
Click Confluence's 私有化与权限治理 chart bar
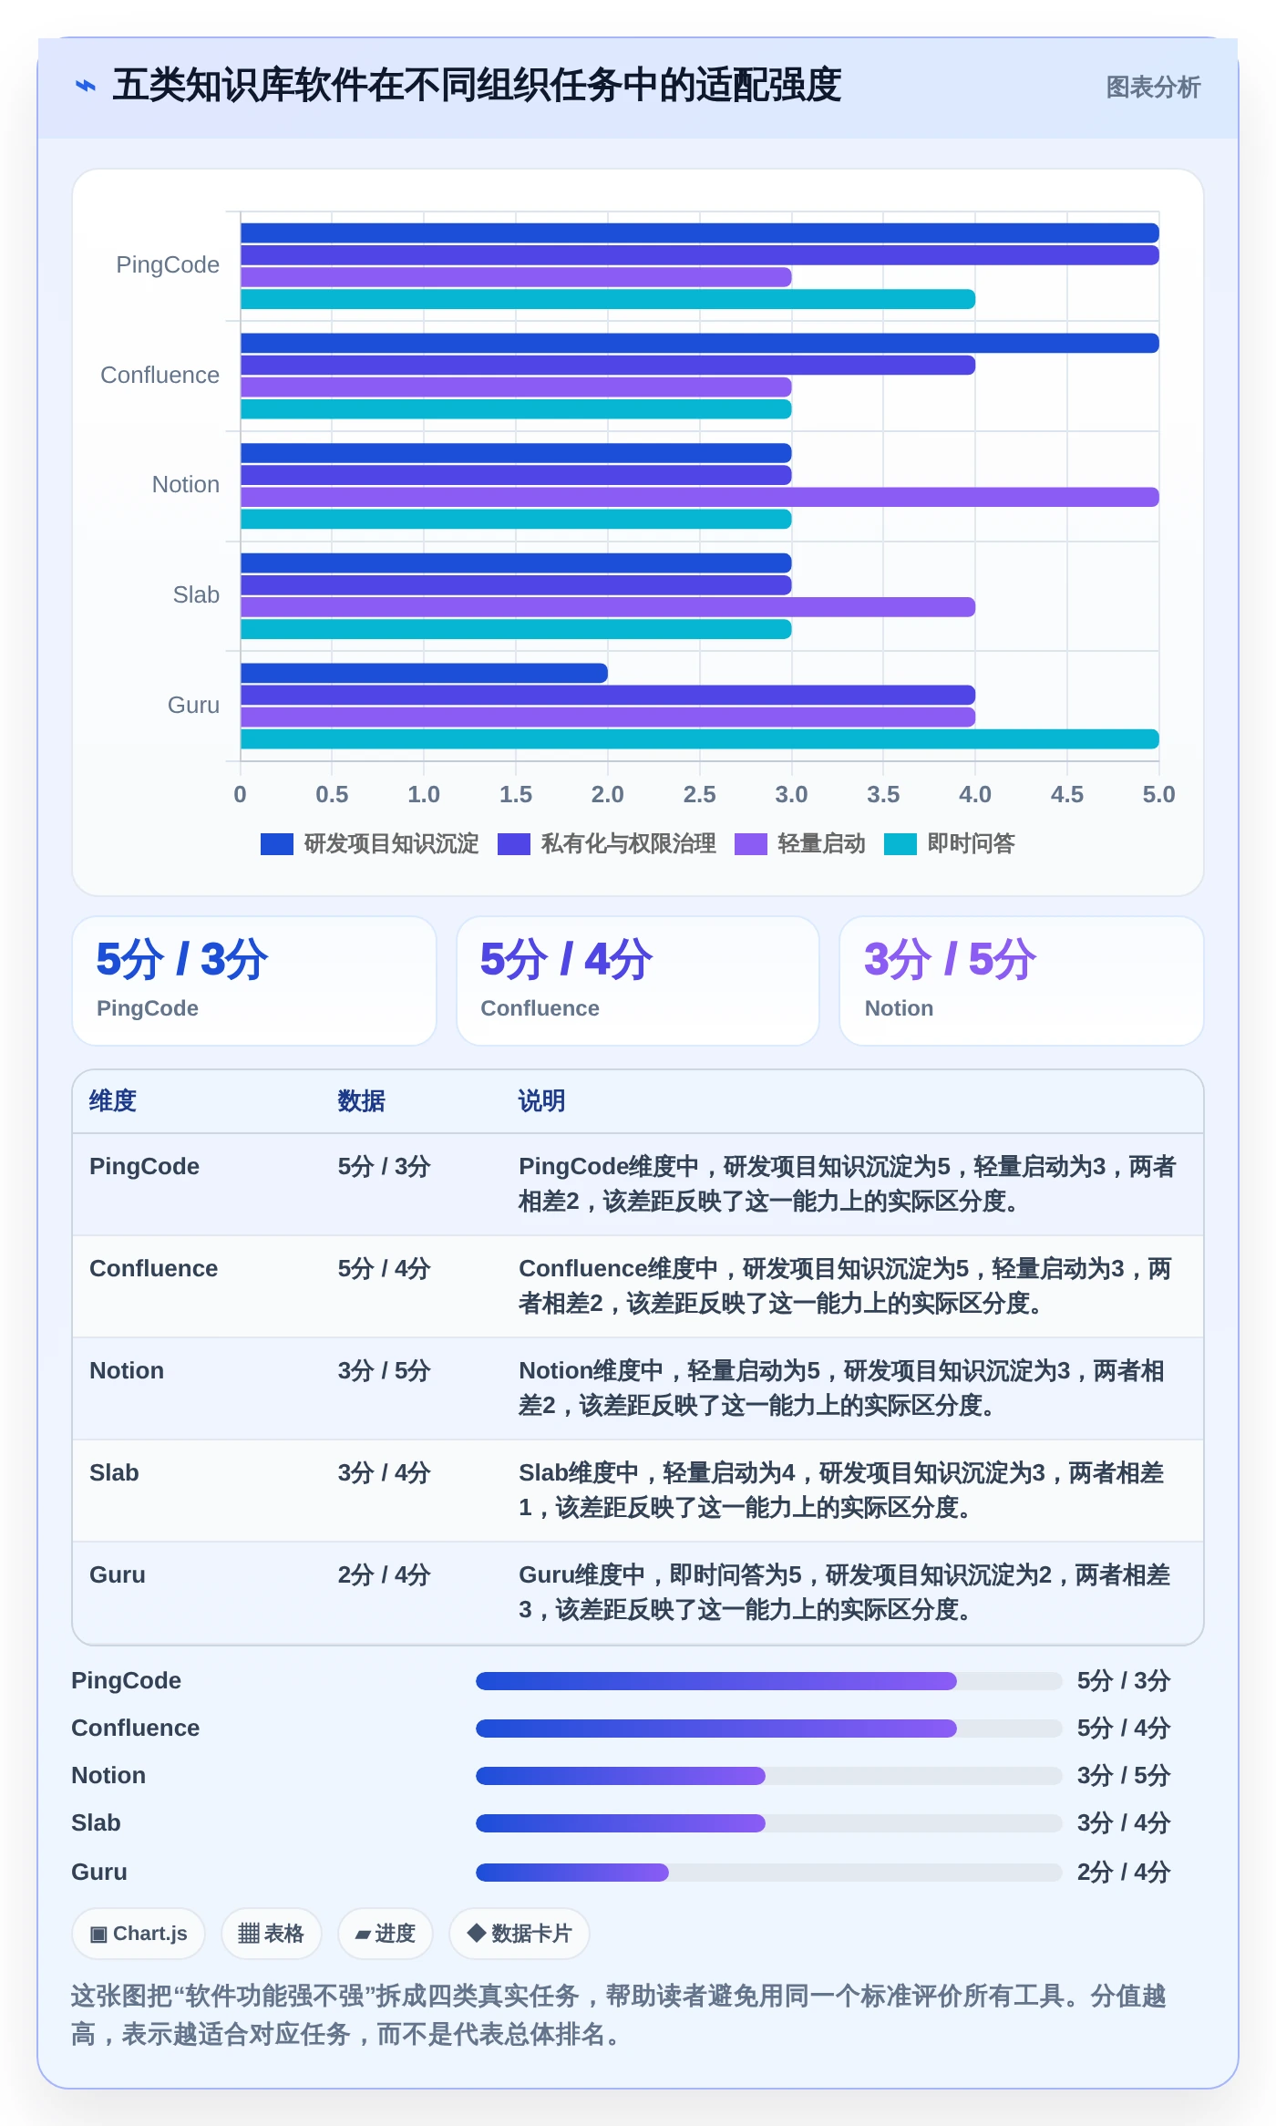tap(608, 366)
